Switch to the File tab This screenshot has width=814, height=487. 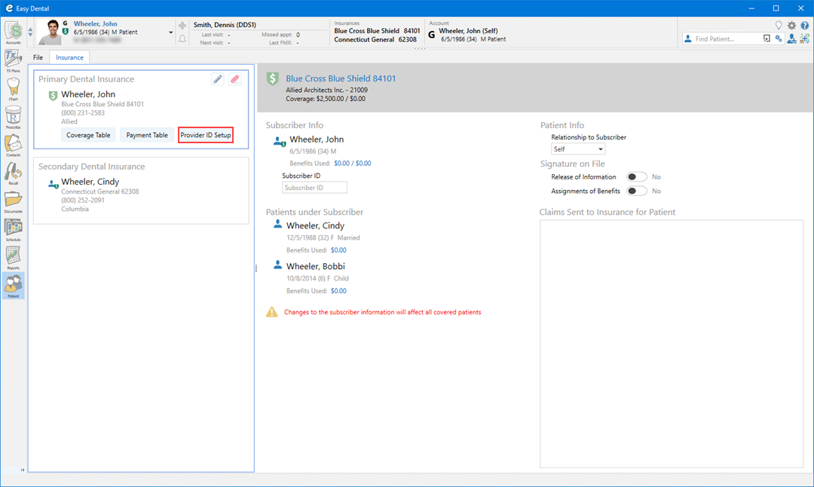point(38,57)
